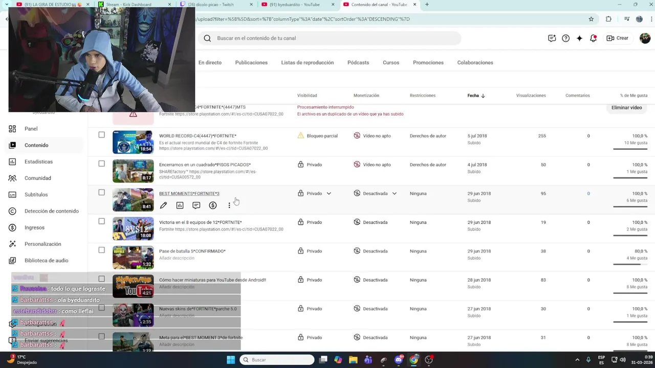Open the notifications bell in YouTube Studio
The width and height of the screenshot is (655, 368).
coord(593,38)
